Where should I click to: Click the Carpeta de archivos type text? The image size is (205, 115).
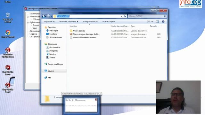(x=139, y=31)
